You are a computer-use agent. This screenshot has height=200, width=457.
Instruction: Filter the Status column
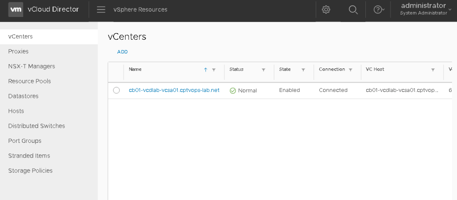click(x=264, y=70)
